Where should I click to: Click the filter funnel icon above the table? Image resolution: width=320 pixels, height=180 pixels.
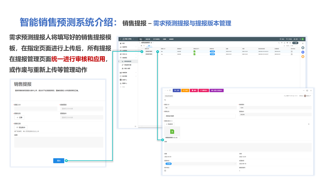click(282, 43)
